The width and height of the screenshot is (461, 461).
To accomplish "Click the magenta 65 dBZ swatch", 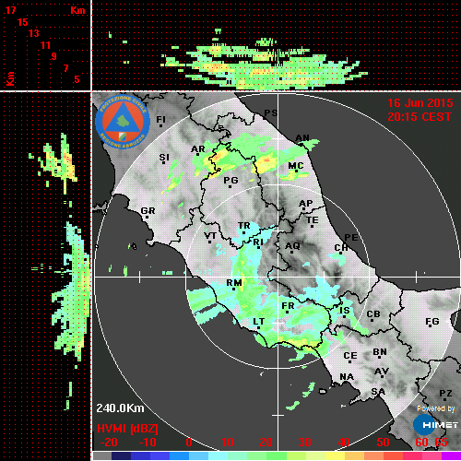I will (x=451, y=455).
